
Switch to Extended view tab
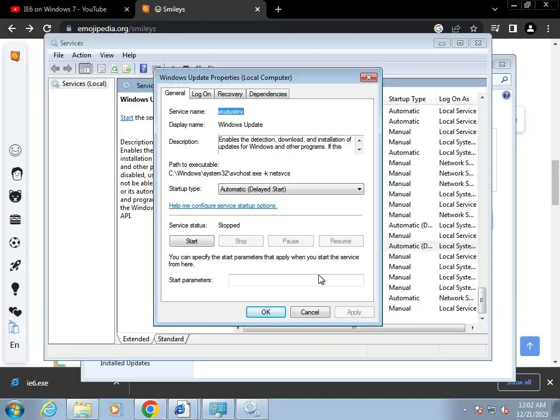136,339
